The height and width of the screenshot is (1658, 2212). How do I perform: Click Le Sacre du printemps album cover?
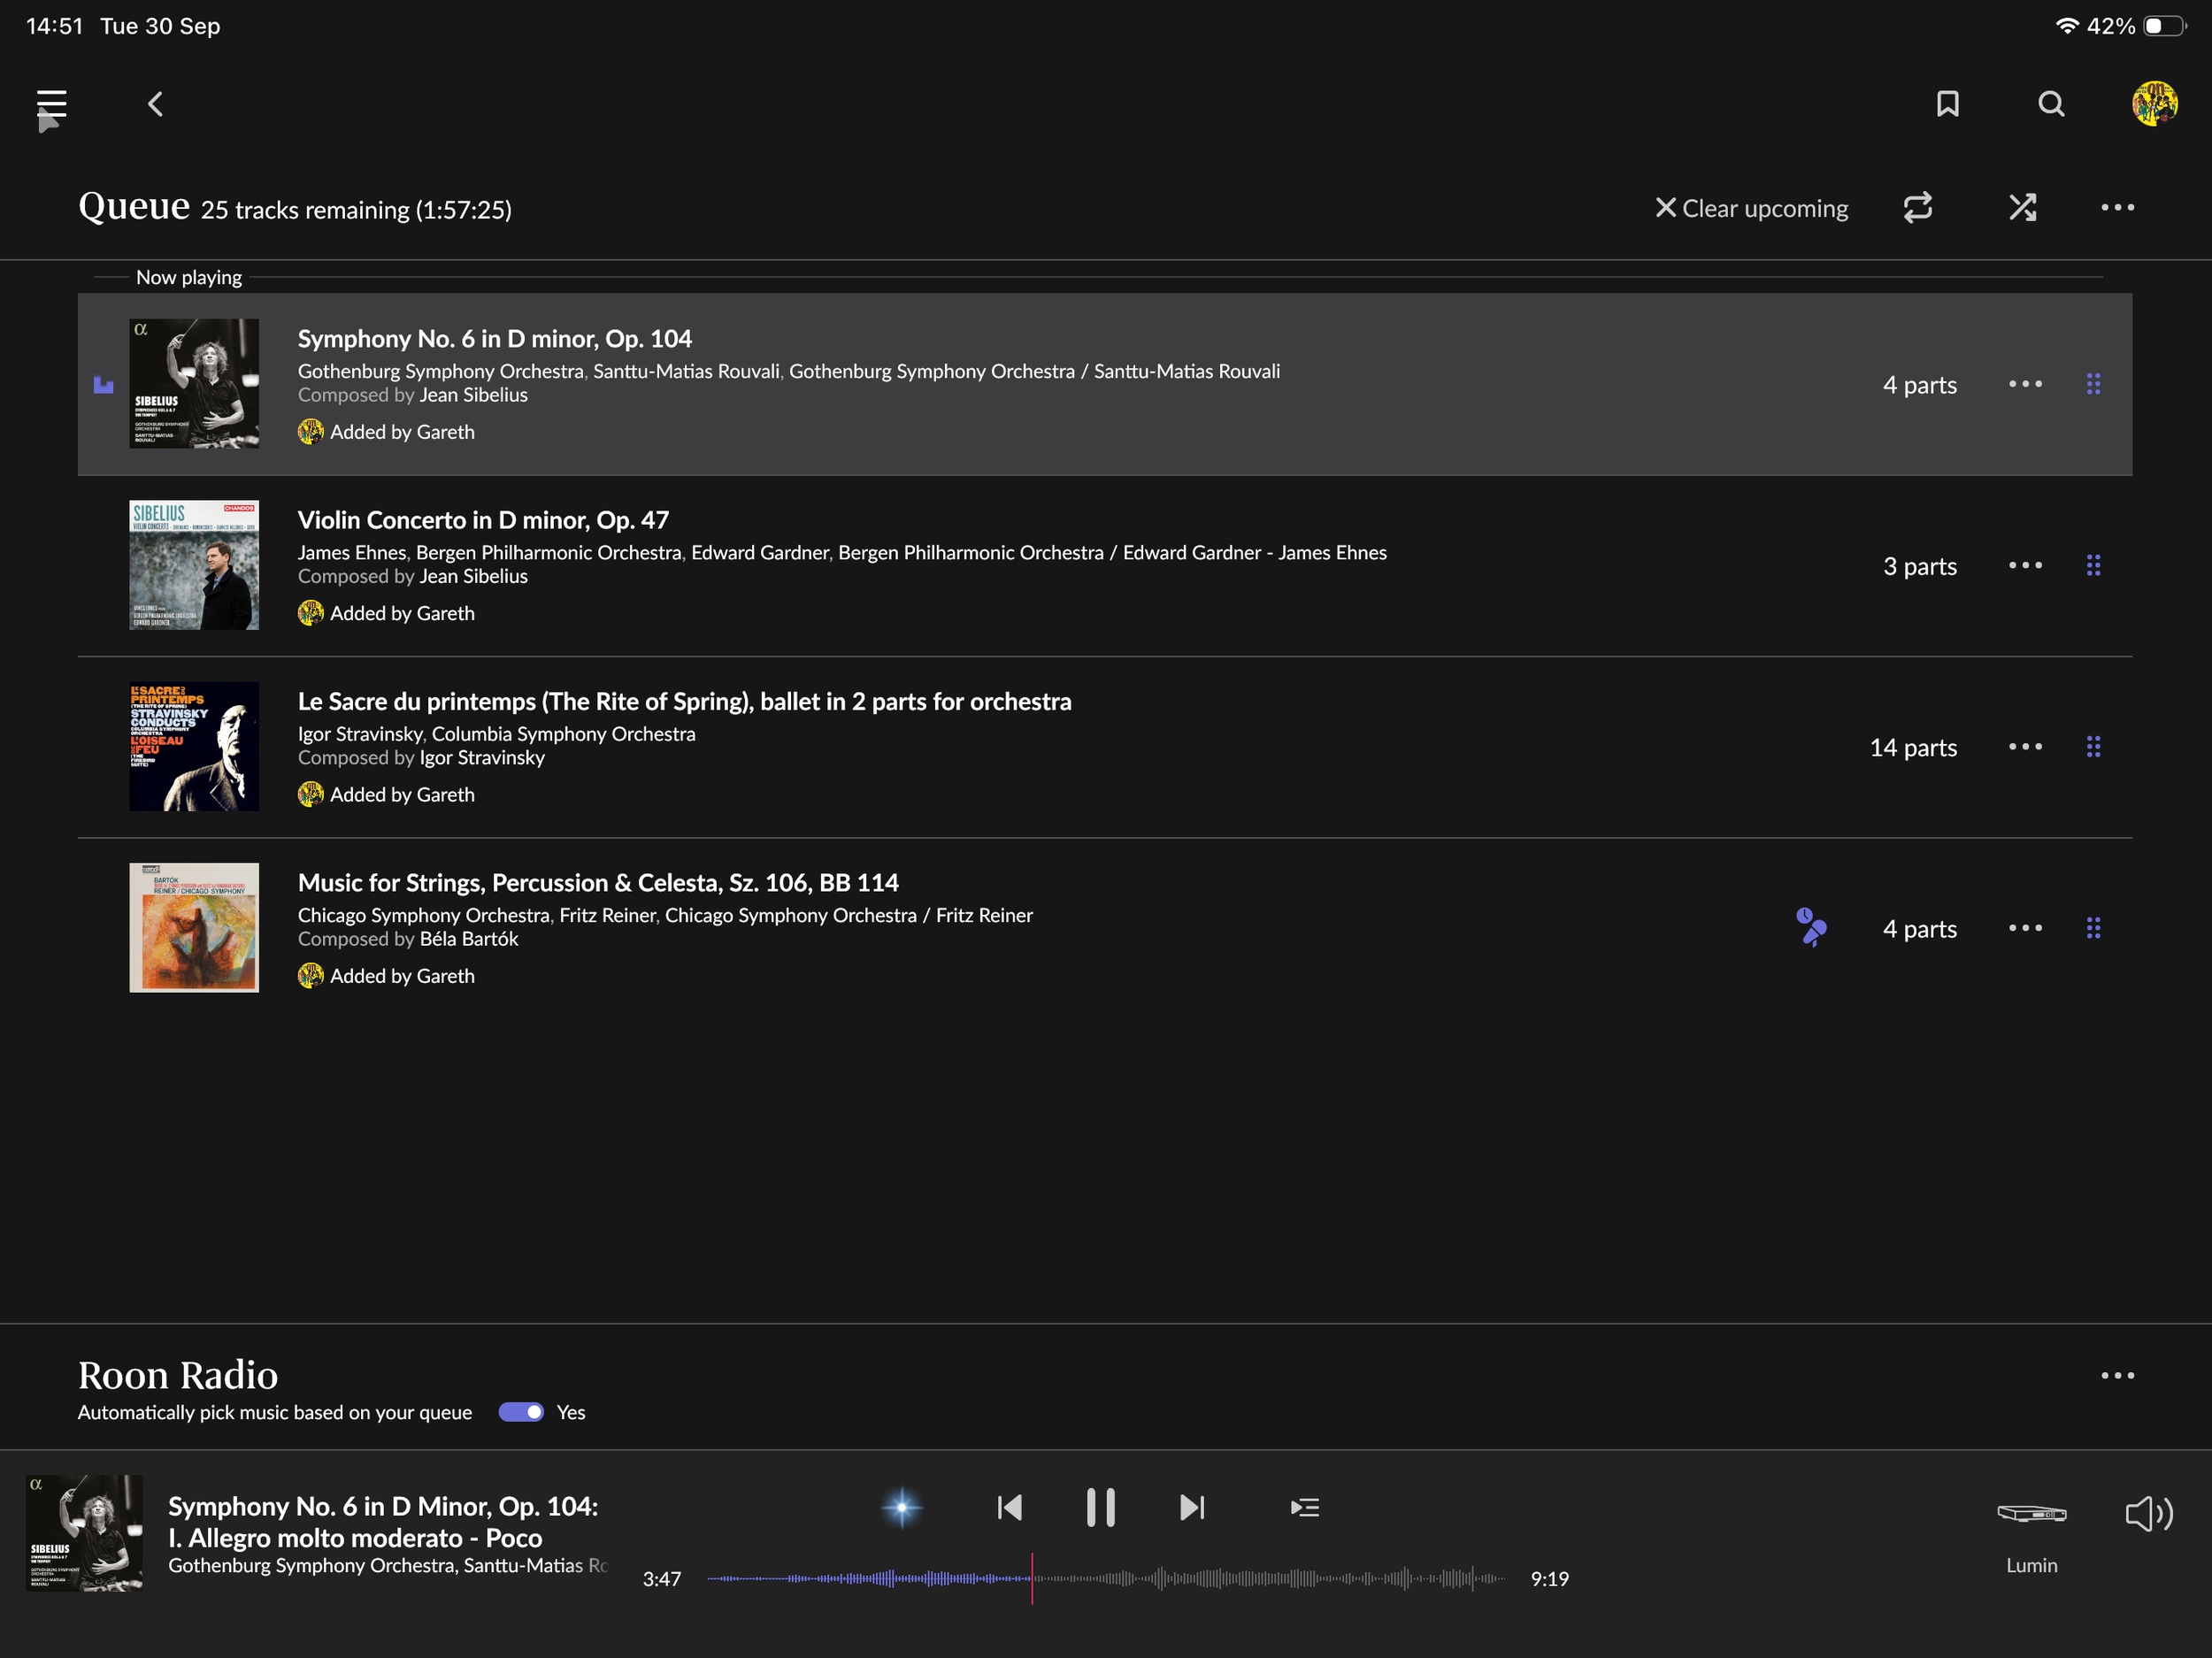[x=194, y=746]
